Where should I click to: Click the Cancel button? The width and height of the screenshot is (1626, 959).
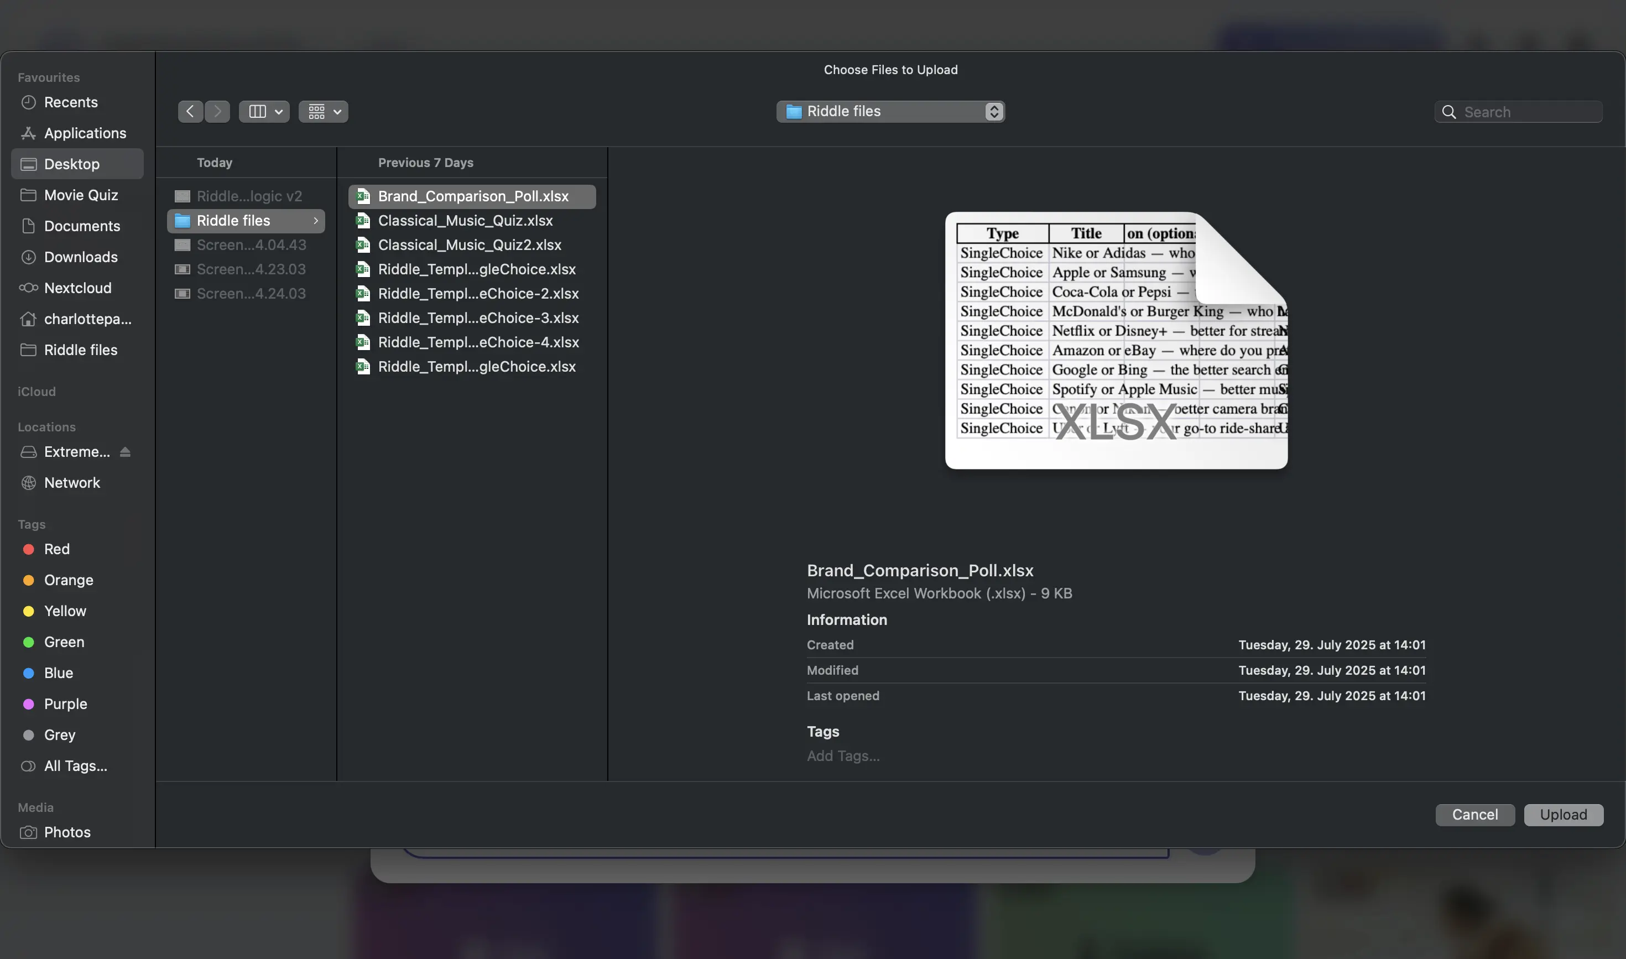coord(1475,815)
